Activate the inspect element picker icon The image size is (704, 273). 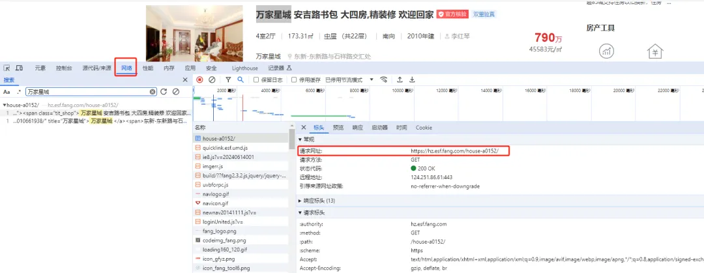[x=7, y=68]
